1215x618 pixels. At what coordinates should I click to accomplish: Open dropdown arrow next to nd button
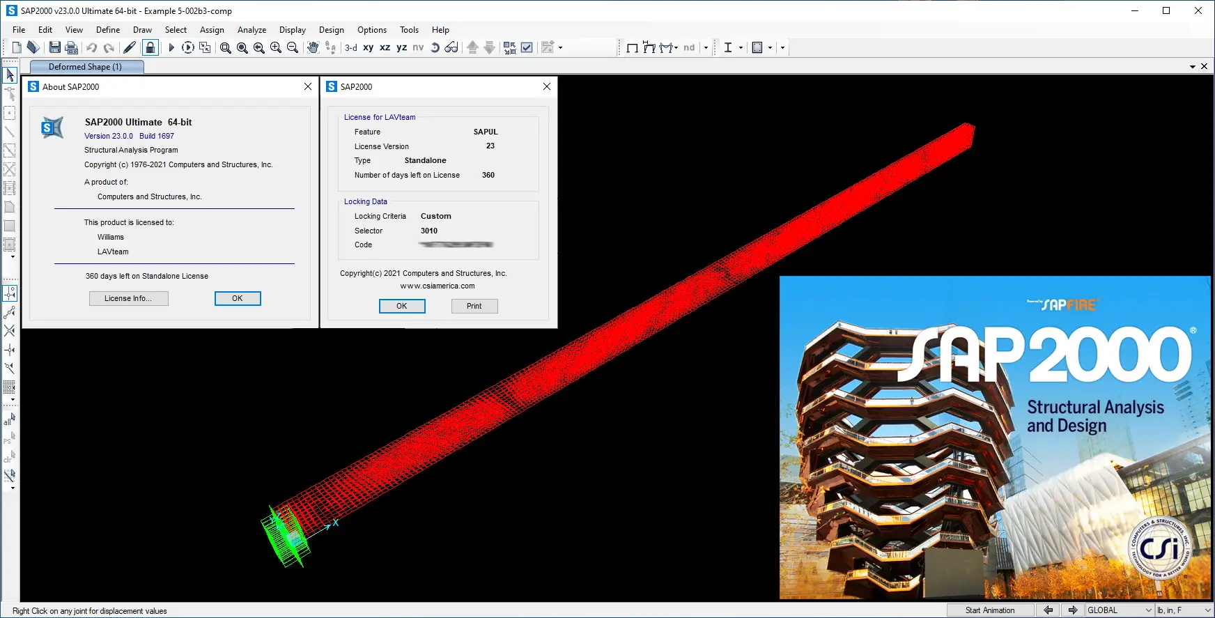[706, 48]
